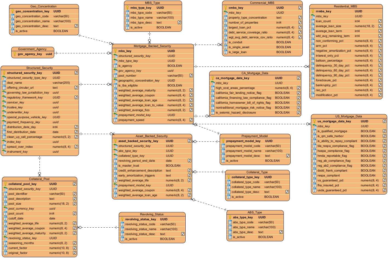The image size is (388, 258).
Task: Click the N marker beside prepayment_model_desc
Action: (x=288, y=156)
